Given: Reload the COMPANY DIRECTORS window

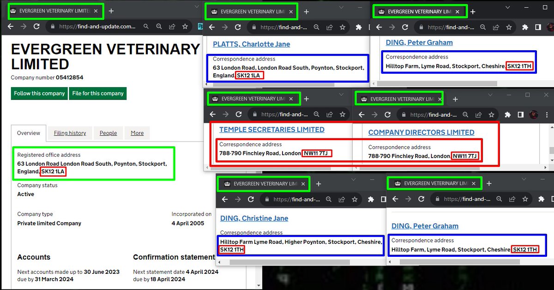Looking at the screenshot, I should 387,115.
